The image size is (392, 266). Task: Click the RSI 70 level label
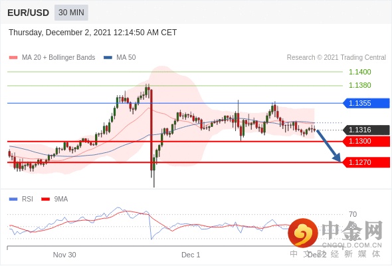pos(353,214)
